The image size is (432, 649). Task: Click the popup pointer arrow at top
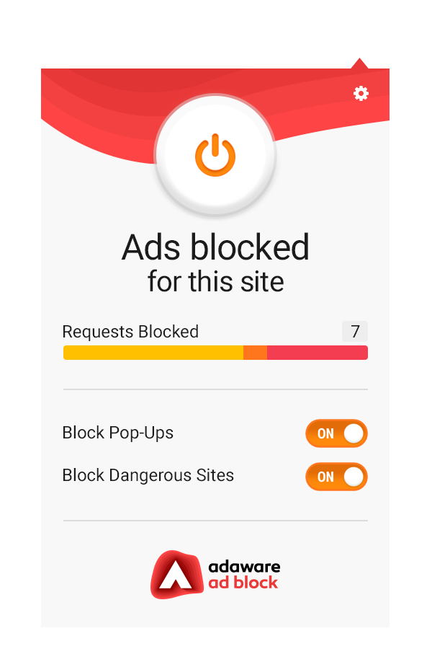coord(360,63)
